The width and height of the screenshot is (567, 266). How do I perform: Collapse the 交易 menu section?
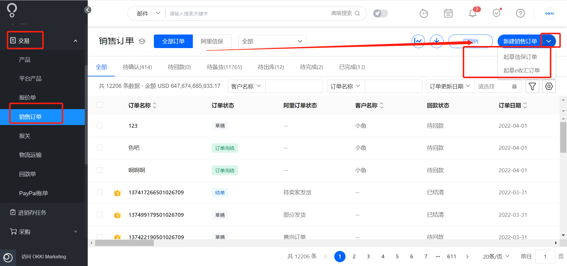[x=76, y=41]
